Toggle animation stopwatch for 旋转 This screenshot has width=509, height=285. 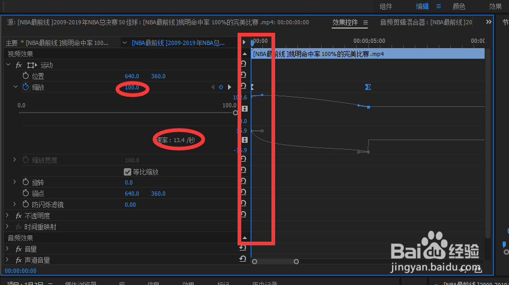tap(25, 182)
